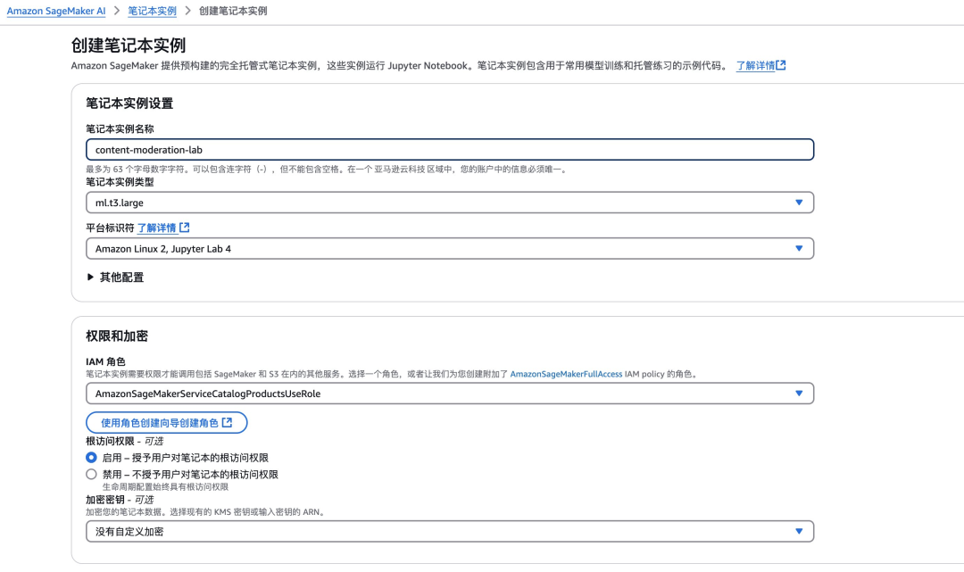Select 禁用 root access radio button
Image resolution: width=964 pixels, height=572 pixels.
coord(92,475)
